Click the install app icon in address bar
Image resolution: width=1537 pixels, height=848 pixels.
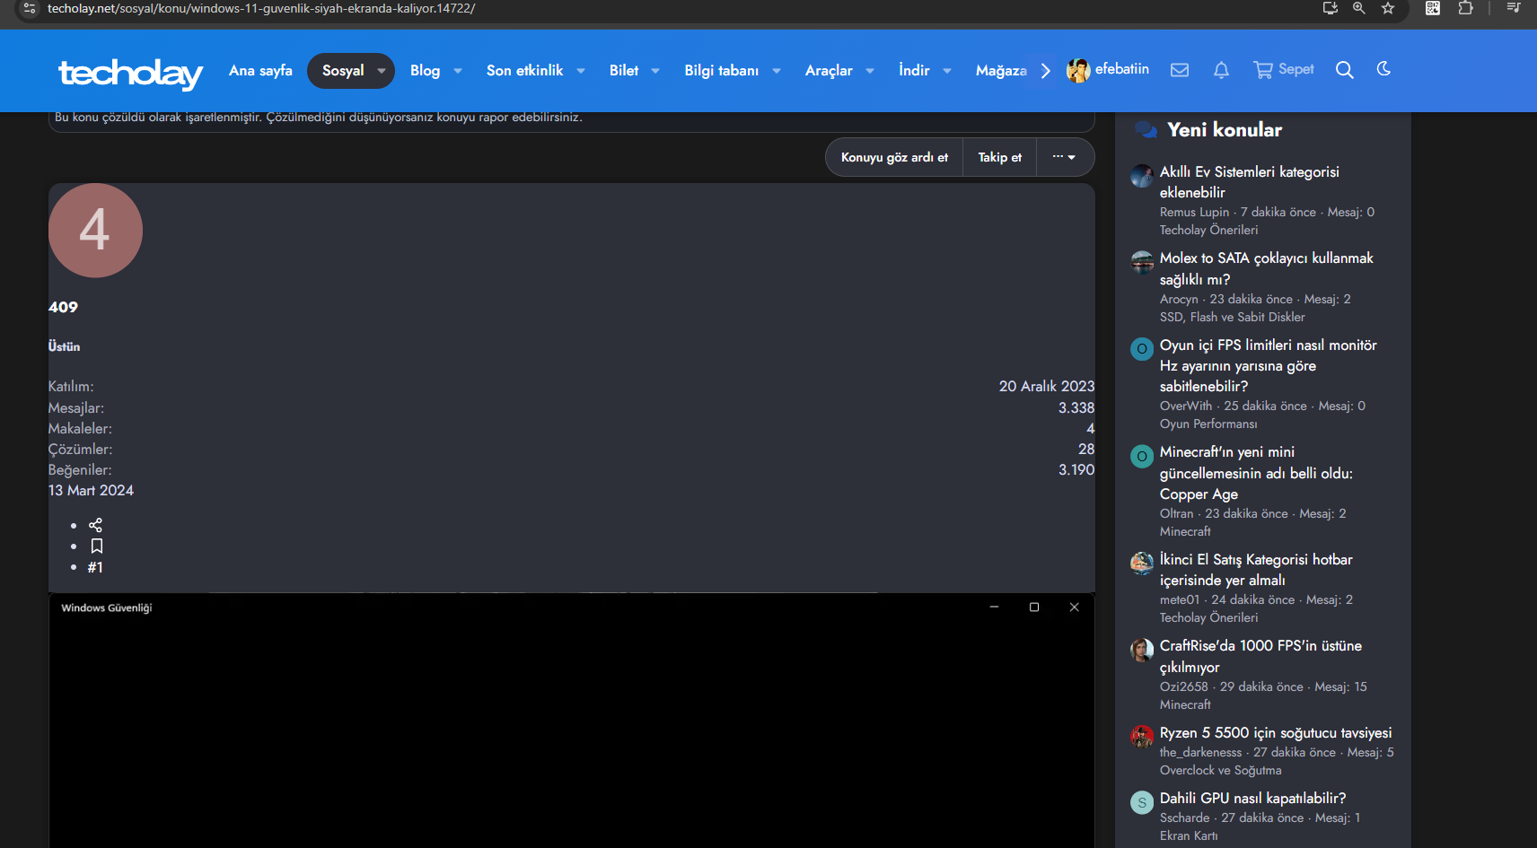pos(1331,8)
